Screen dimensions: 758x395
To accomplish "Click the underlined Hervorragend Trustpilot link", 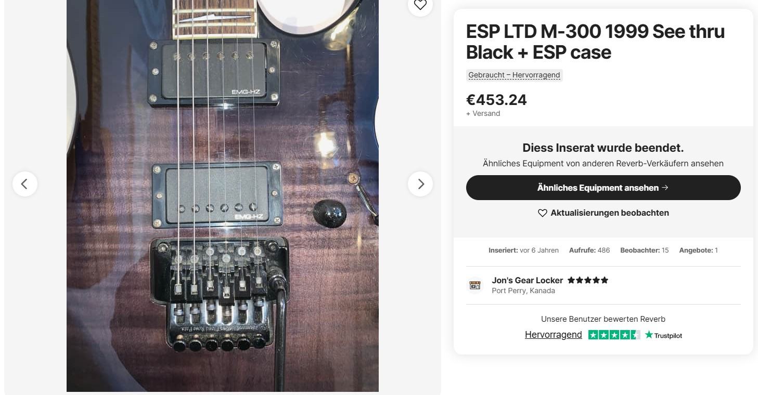I will [x=553, y=335].
